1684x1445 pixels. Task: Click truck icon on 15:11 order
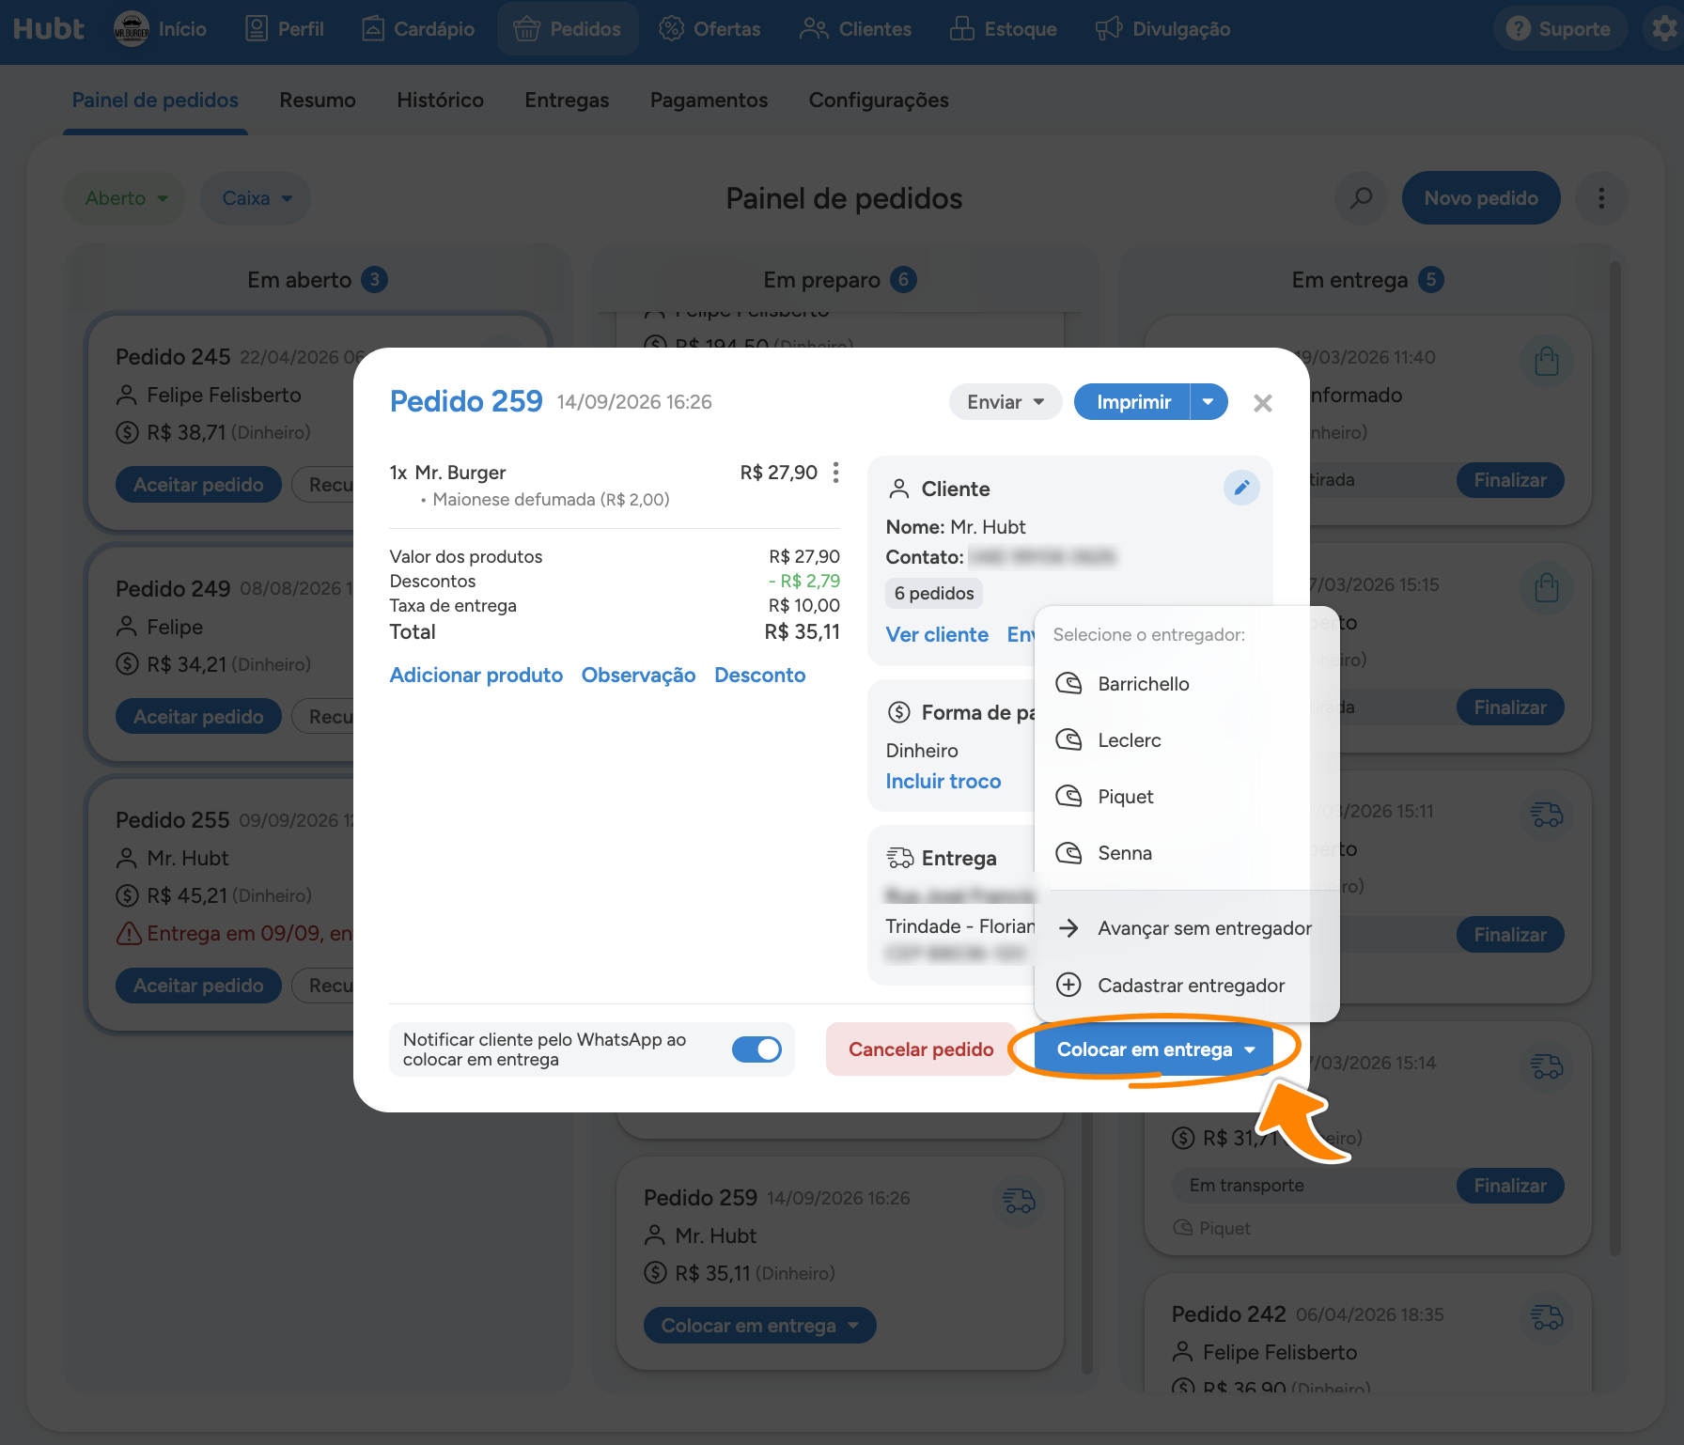(1547, 815)
